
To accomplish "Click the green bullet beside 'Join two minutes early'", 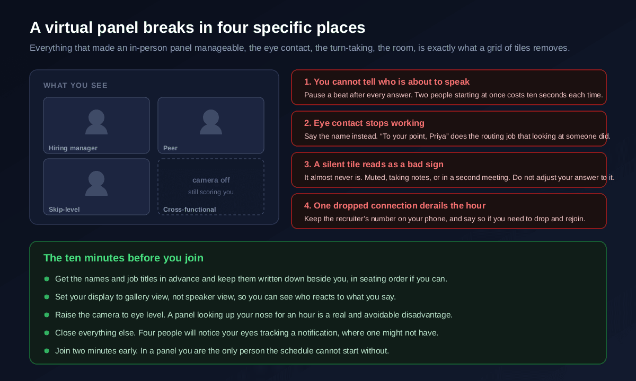I will pyautogui.click(x=47, y=351).
